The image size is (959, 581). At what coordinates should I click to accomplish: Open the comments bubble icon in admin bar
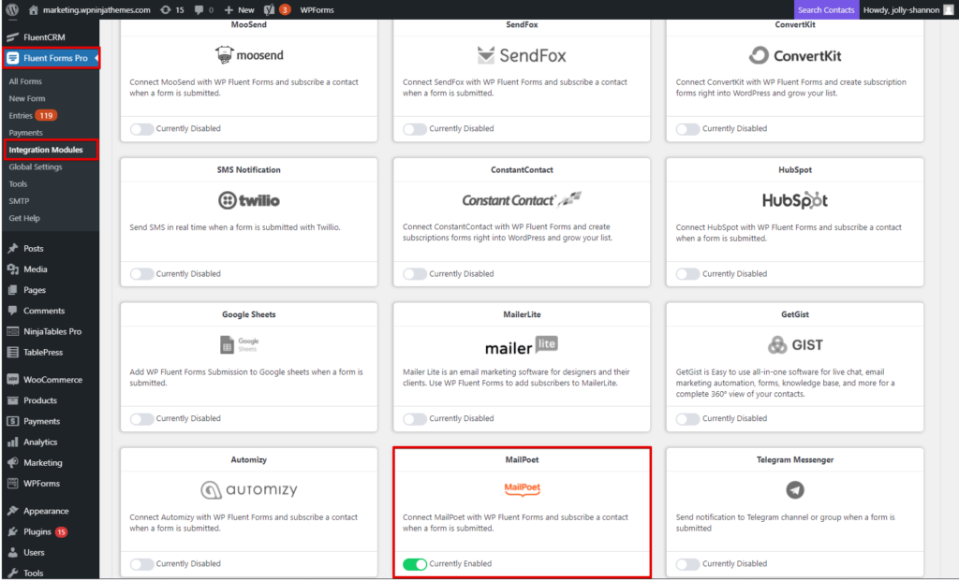coord(199,9)
